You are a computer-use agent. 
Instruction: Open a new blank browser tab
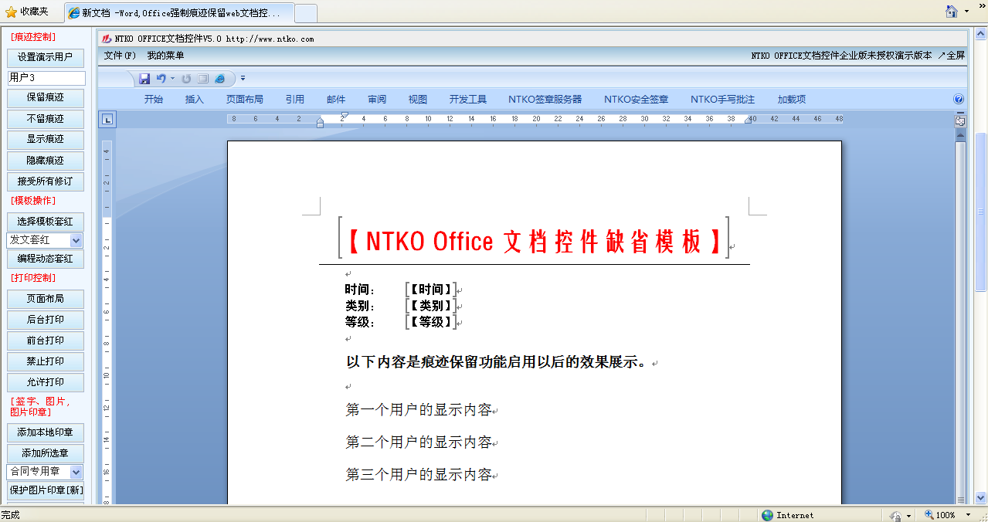pyautogui.click(x=306, y=13)
